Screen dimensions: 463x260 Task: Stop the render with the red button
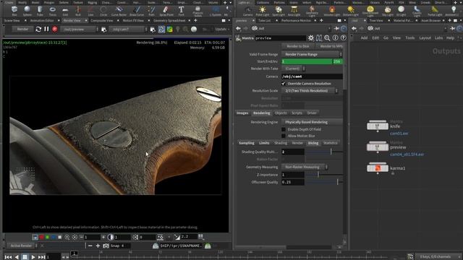point(55,29)
